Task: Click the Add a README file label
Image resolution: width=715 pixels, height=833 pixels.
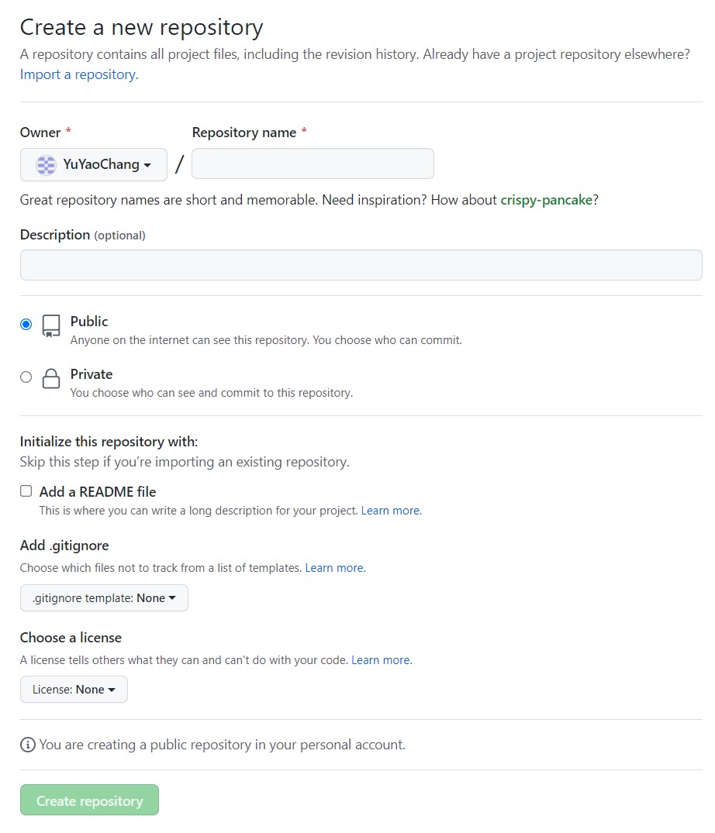Action: tap(98, 492)
